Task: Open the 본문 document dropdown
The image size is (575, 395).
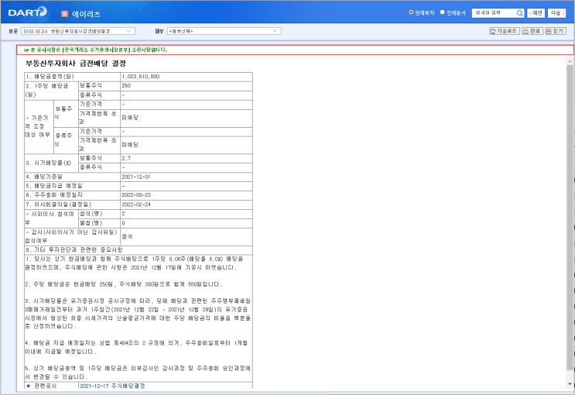Action: tap(77, 31)
